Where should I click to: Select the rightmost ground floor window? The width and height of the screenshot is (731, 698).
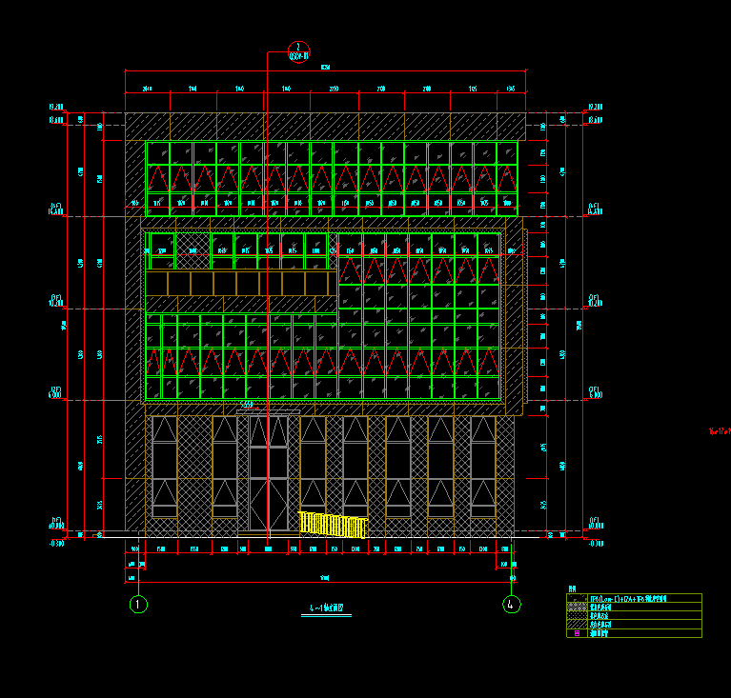pos(483,467)
